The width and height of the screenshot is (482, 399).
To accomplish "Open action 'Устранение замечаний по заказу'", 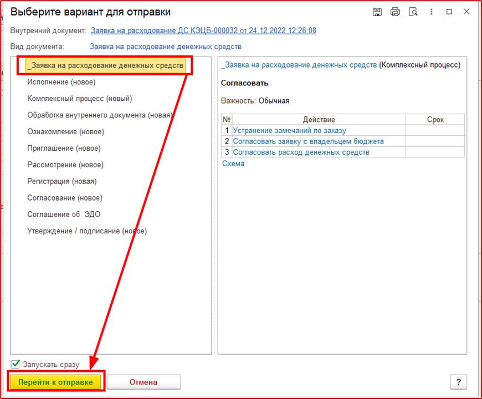I will [290, 130].
